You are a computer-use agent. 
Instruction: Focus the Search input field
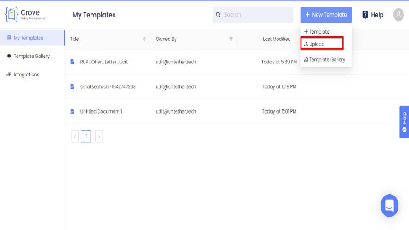(x=253, y=15)
